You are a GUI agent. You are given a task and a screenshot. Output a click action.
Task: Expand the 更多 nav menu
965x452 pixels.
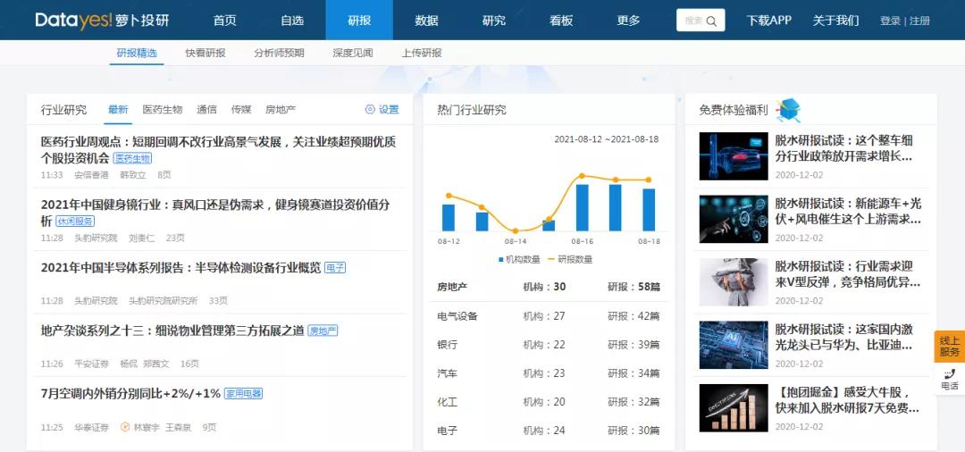click(628, 21)
